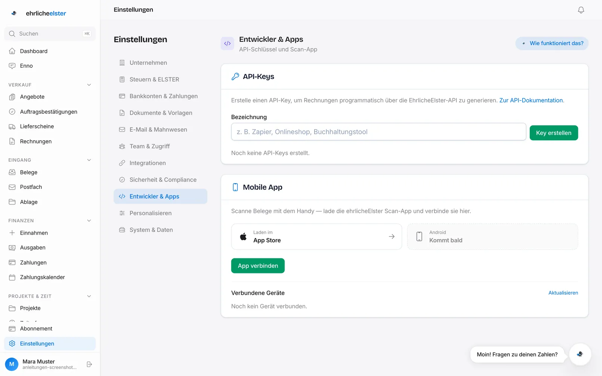
Task: Click the Projekte folder icon
Action: [12, 308]
